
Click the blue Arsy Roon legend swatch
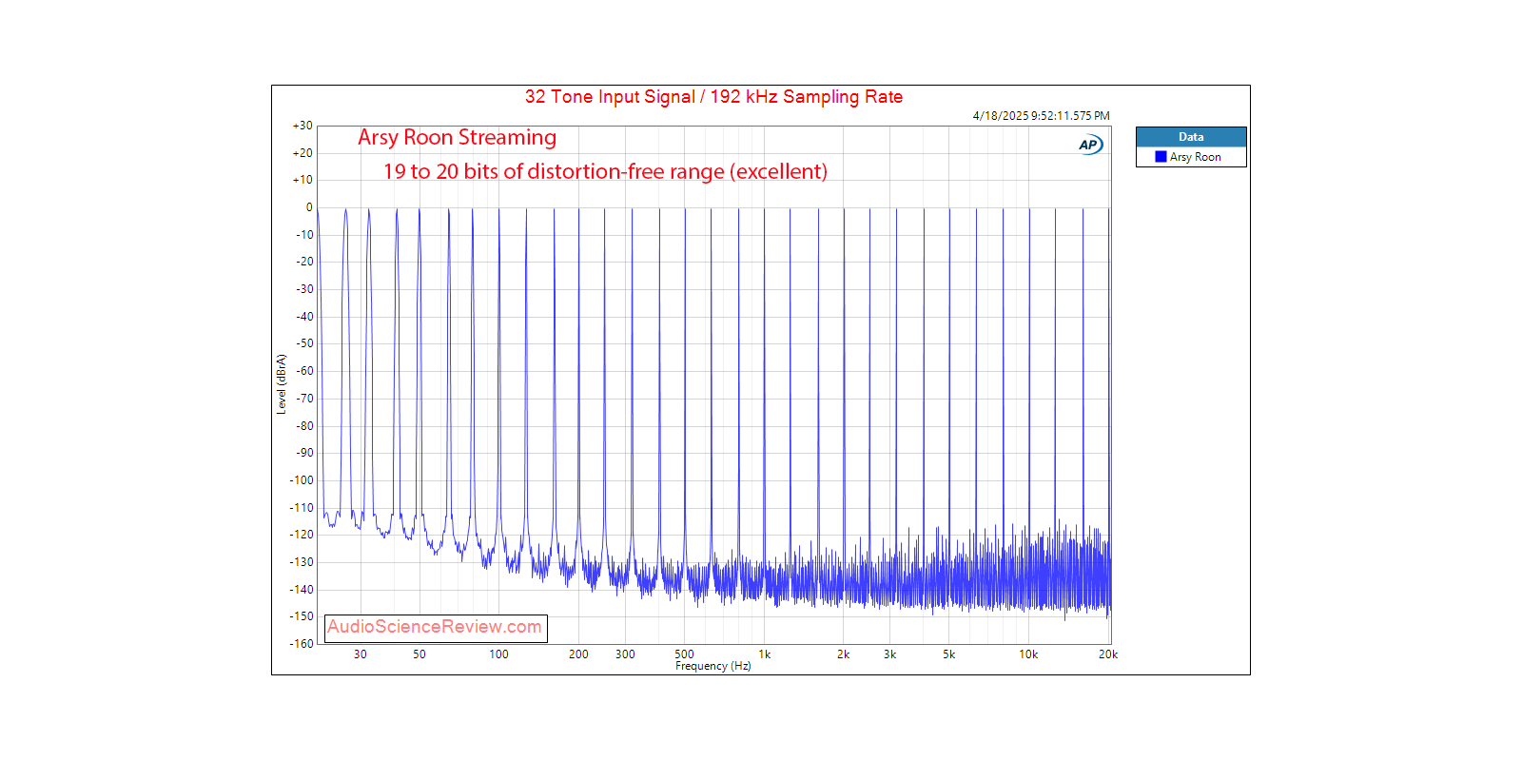pyautogui.click(x=1161, y=157)
